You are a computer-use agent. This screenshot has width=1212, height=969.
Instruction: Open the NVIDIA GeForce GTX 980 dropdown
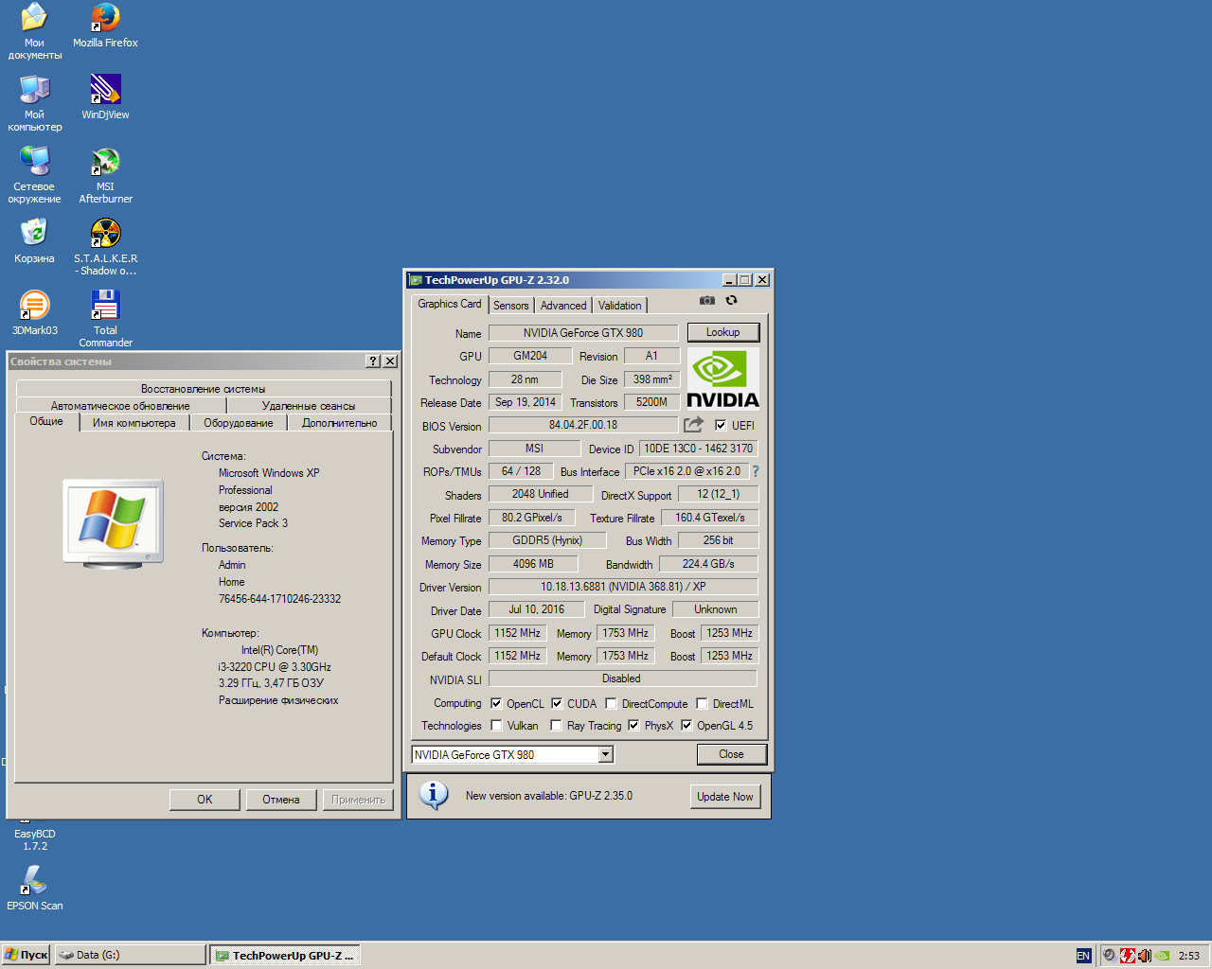coord(606,754)
